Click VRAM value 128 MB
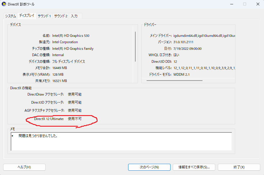This screenshot has height=175, width=264. pyautogui.click(x=58, y=74)
